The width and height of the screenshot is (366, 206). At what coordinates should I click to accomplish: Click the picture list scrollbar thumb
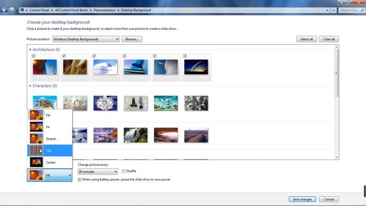coord(336,73)
